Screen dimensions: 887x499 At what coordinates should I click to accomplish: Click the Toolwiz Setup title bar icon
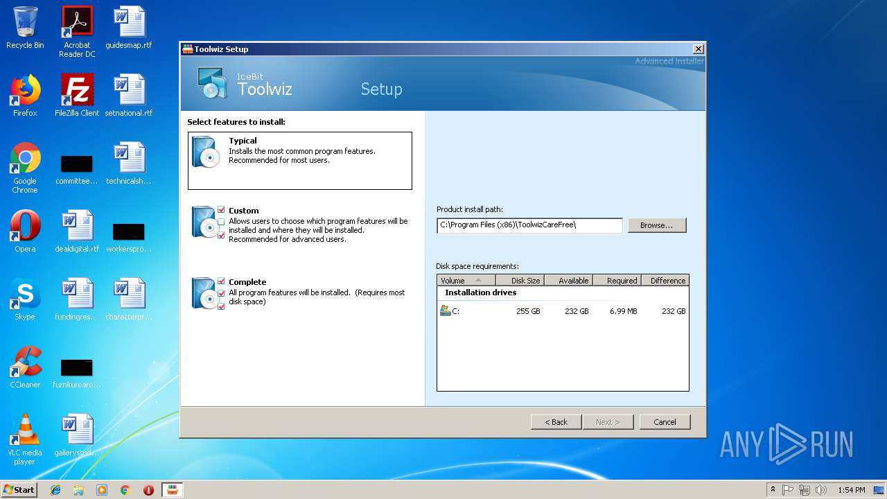(x=187, y=49)
